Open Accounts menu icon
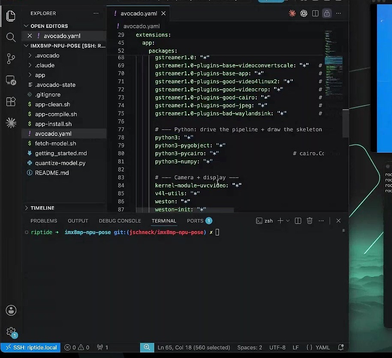The height and width of the screenshot is (358, 392). (11, 310)
